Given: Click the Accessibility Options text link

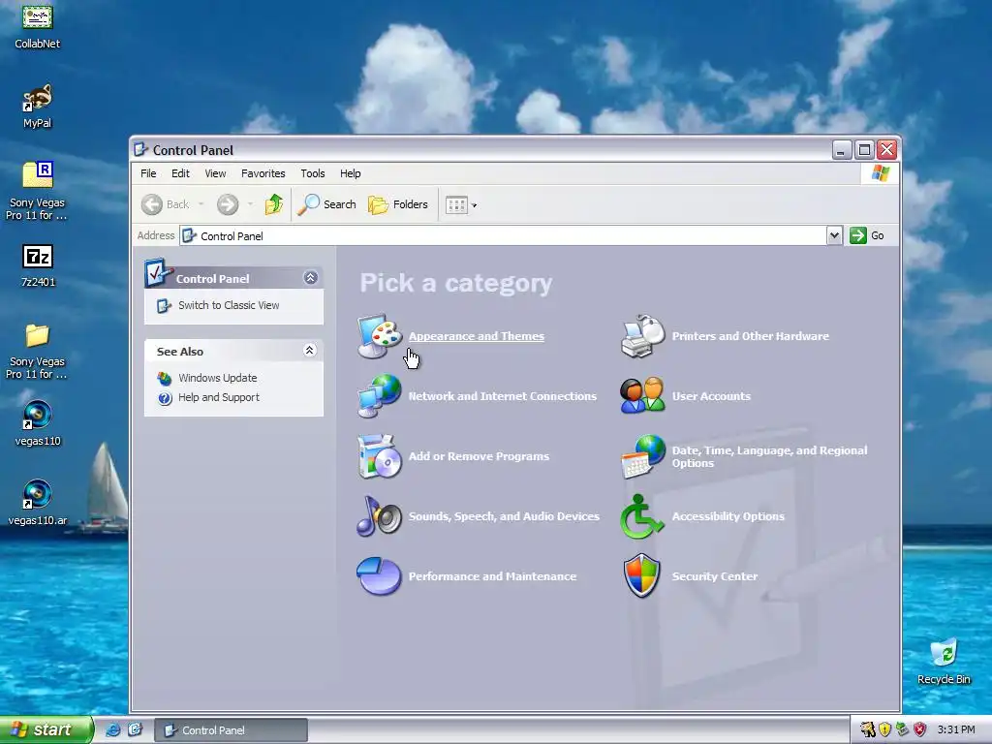Looking at the screenshot, I should click(728, 516).
